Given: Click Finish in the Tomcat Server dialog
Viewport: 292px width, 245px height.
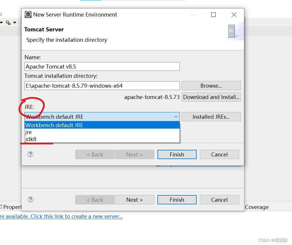Looking at the screenshot, I should tap(177, 155).
